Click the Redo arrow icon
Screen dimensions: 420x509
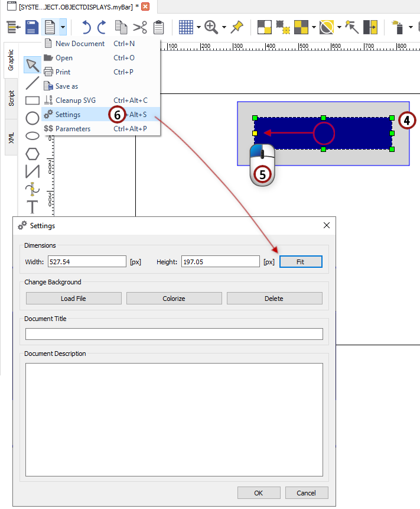click(102, 27)
